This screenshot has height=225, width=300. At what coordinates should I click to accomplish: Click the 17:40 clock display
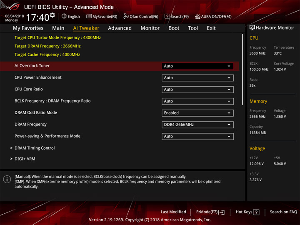(x=37, y=17)
